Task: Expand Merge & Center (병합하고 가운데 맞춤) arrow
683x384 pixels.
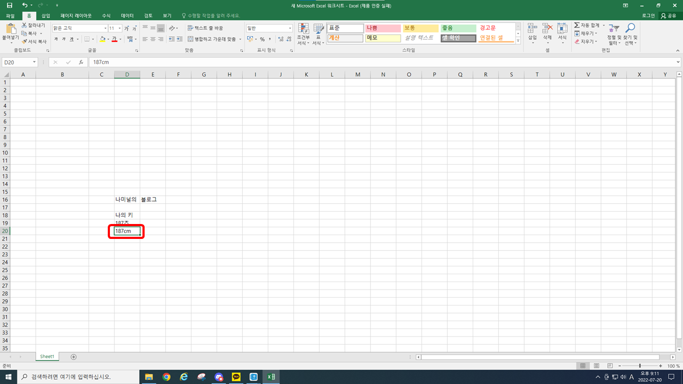Action: click(240, 39)
